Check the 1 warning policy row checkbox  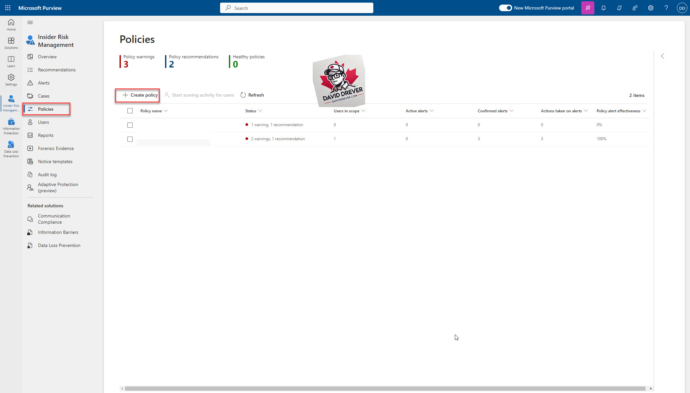[130, 125]
